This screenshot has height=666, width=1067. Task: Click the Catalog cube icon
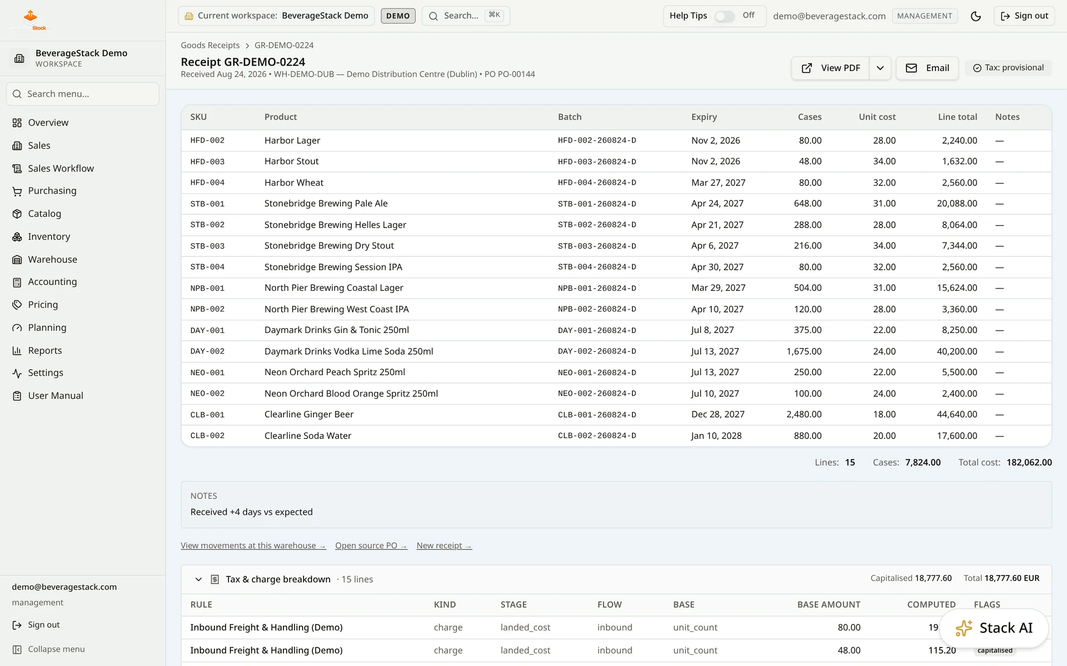(17, 214)
